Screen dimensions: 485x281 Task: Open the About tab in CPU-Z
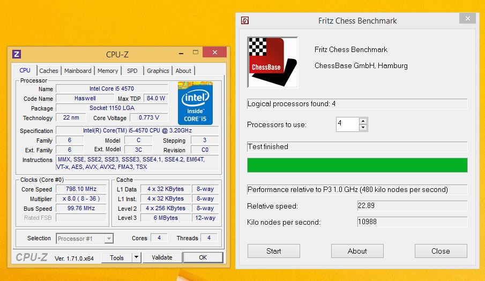[183, 71]
